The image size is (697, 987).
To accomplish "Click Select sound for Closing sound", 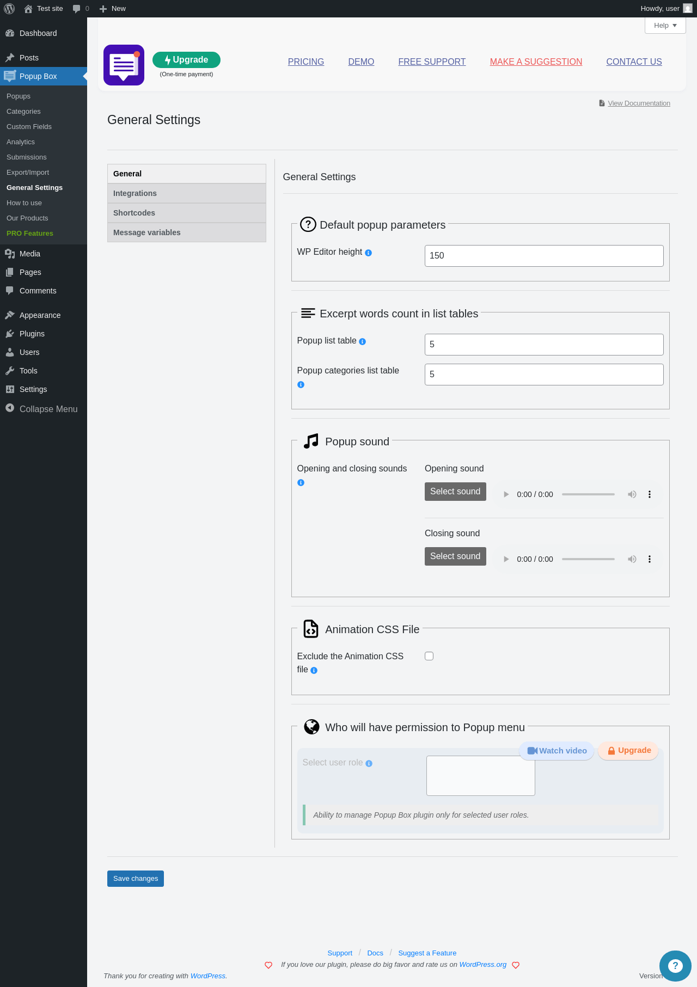I will click(x=455, y=556).
